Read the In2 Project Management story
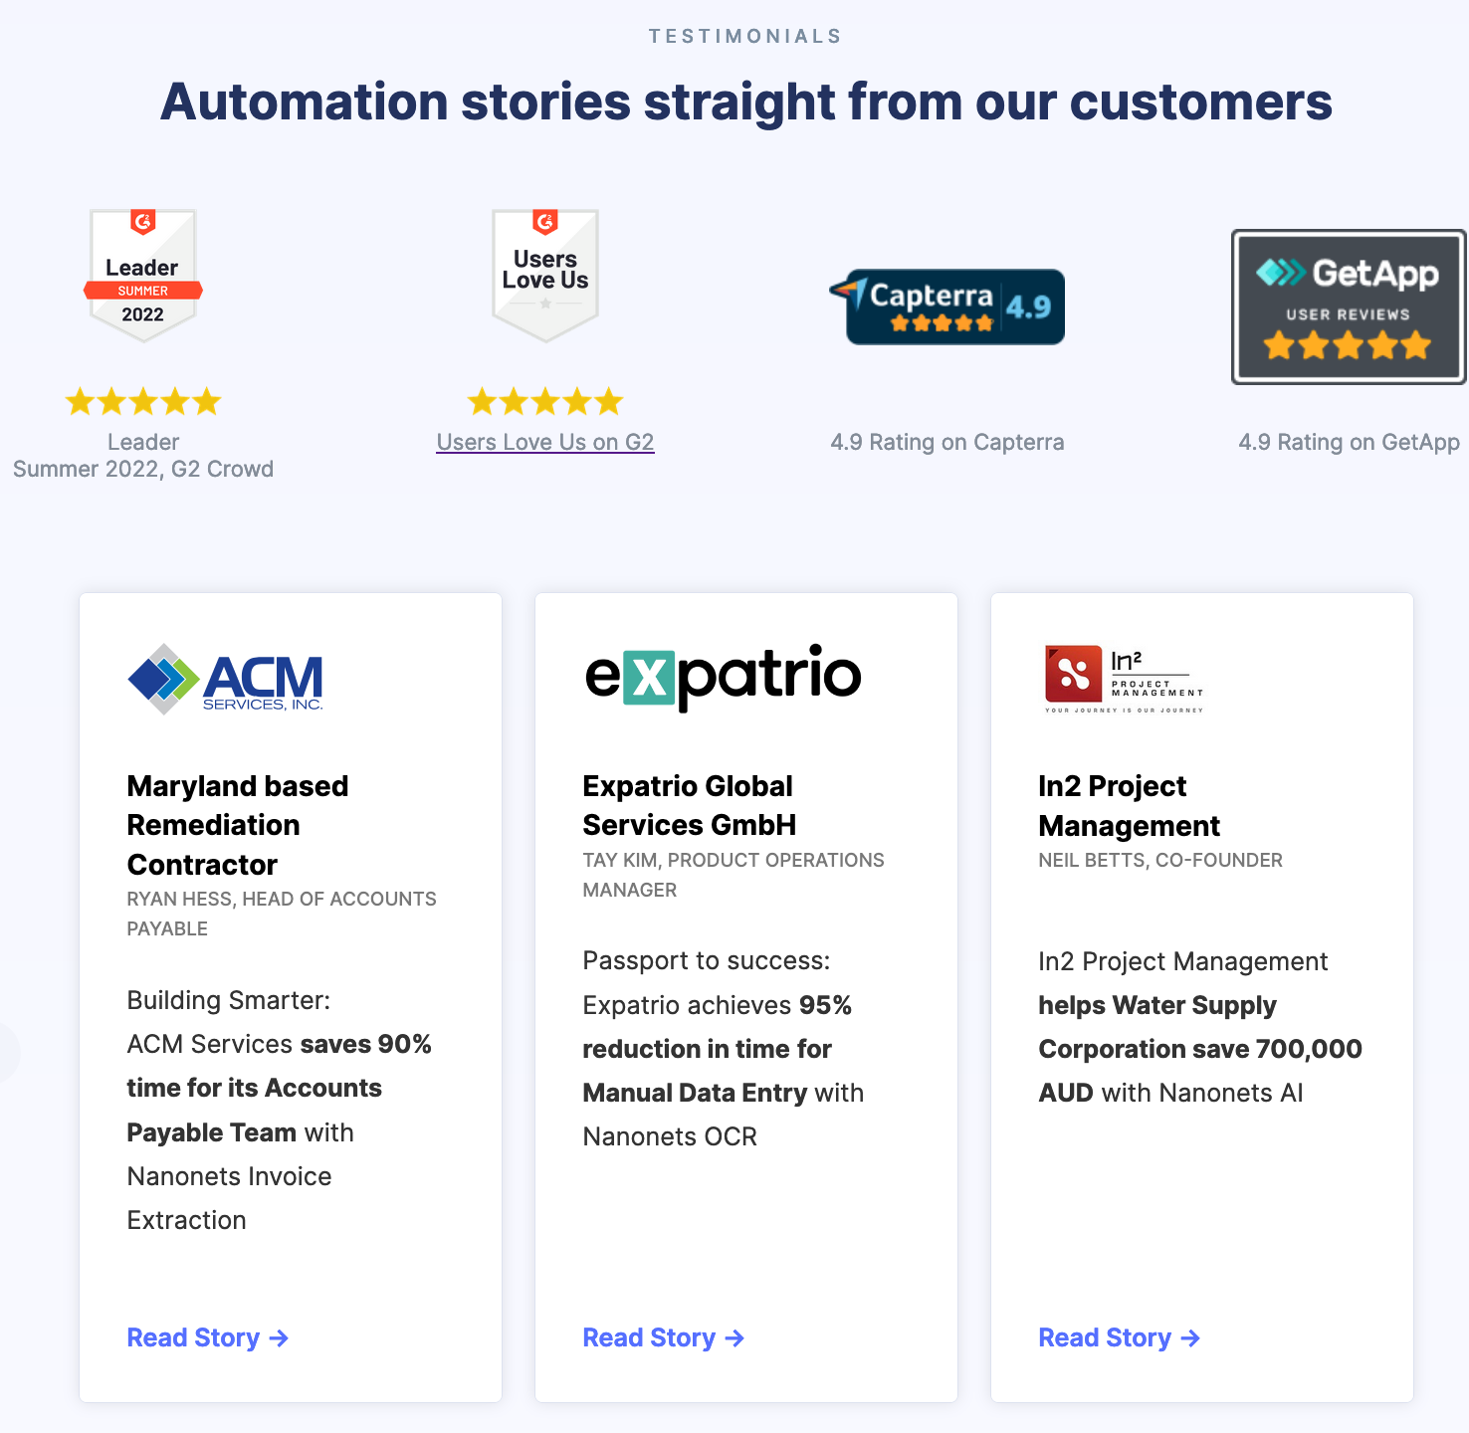 point(1105,1337)
